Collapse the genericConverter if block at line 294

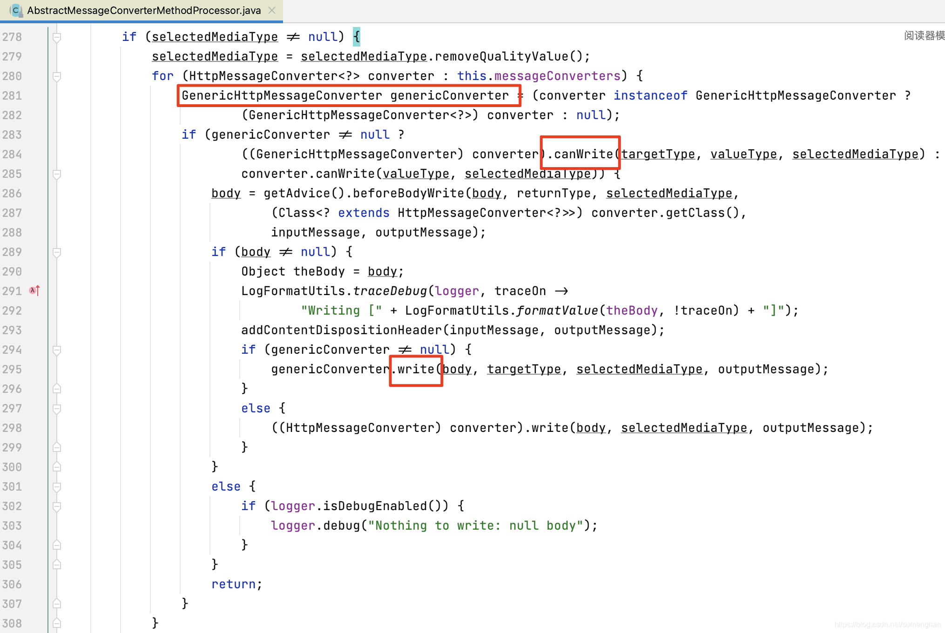tap(57, 350)
